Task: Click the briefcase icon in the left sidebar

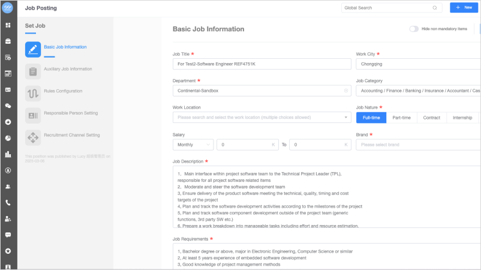Action: point(8,41)
